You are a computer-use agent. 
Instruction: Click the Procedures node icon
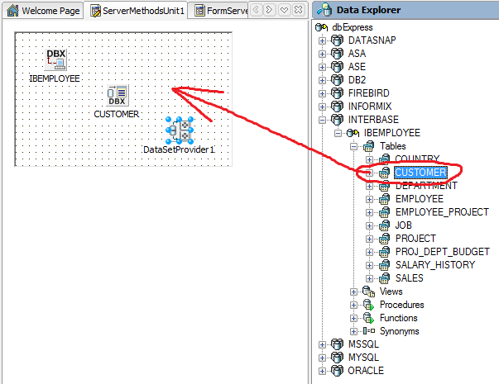click(368, 305)
